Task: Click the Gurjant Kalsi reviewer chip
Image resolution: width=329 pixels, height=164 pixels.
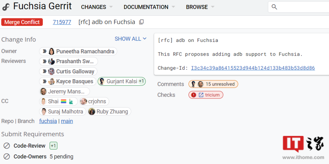Action: tap(121, 81)
